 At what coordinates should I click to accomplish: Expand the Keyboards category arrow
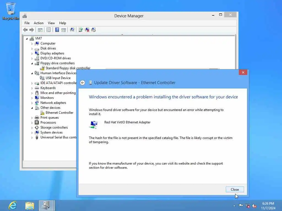pos(32,88)
